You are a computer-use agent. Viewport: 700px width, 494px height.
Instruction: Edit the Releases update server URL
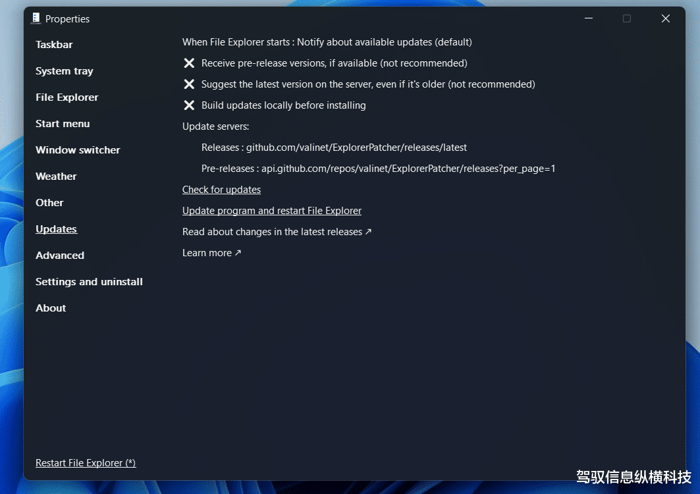tap(334, 148)
